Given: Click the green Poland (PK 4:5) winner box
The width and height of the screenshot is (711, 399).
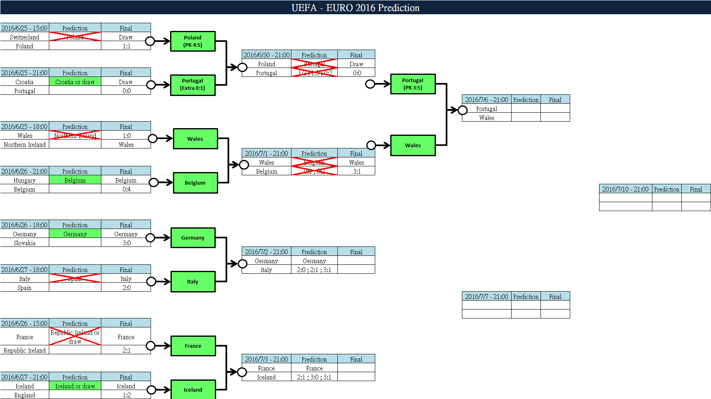Looking at the screenshot, I should tap(193, 41).
